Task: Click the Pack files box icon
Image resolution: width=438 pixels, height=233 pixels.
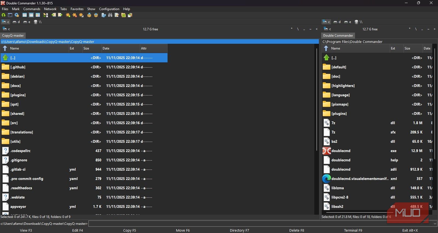Action: tap(89, 15)
